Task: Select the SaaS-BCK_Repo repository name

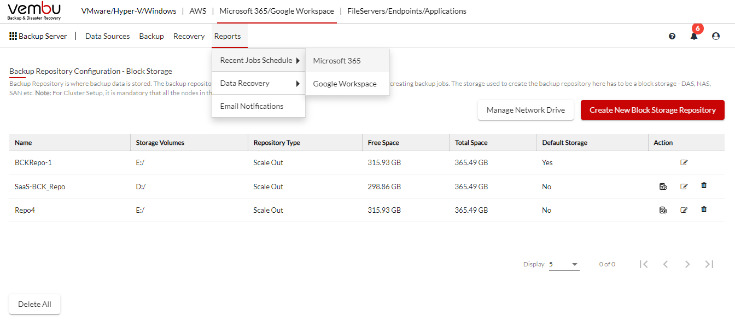Action: (x=40, y=187)
